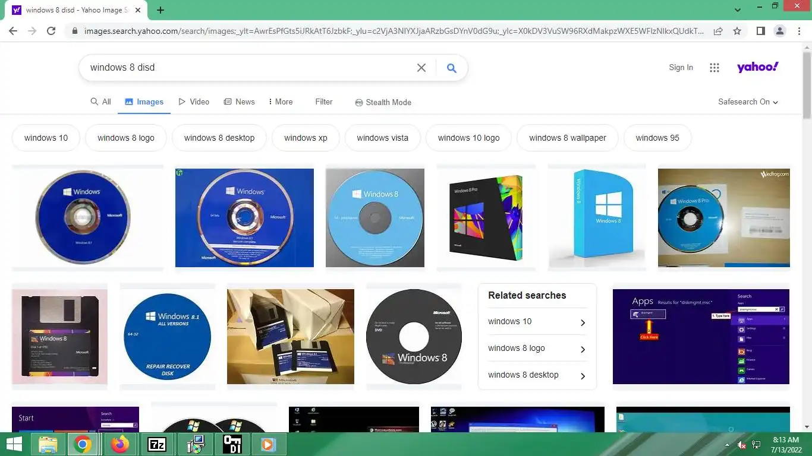Open the blue Windows 8 box image
812x456 pixels.
pyautogui.click(x=597, y=218)
